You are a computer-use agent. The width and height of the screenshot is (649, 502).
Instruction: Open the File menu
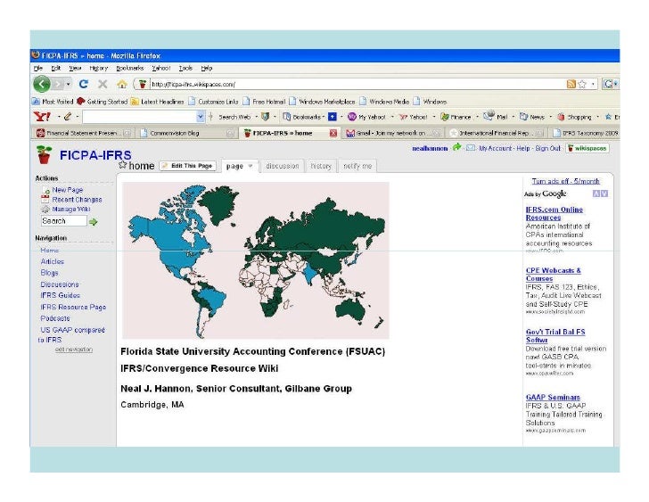tap(38, 69)
